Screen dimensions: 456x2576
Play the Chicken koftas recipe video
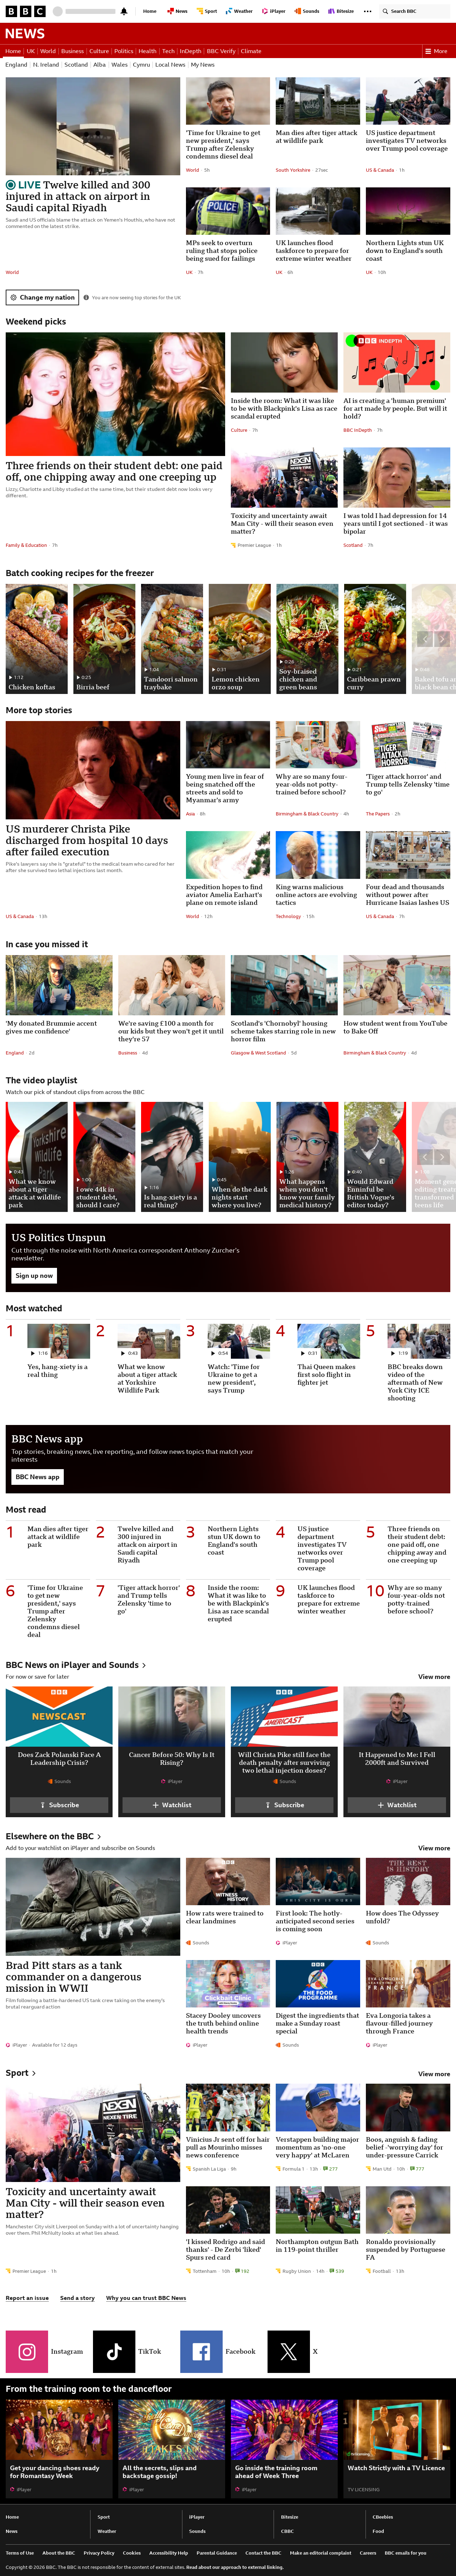(37, 639)
